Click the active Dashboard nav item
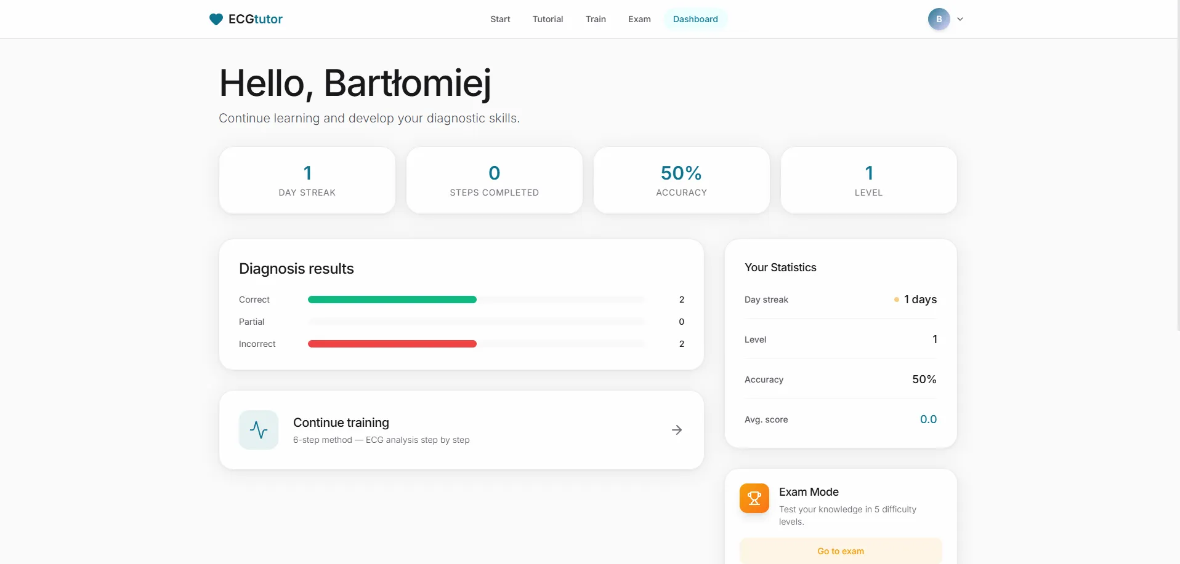1180x564 pixels. [x=695, y=19]
